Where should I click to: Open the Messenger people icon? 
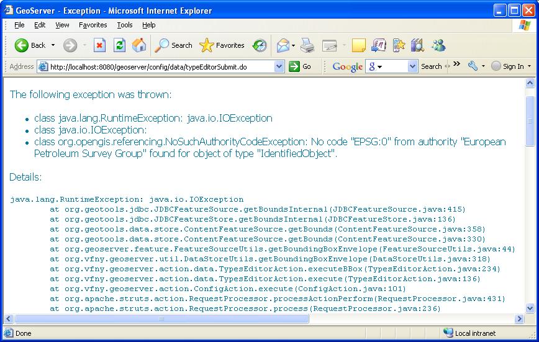pos(438,45)
